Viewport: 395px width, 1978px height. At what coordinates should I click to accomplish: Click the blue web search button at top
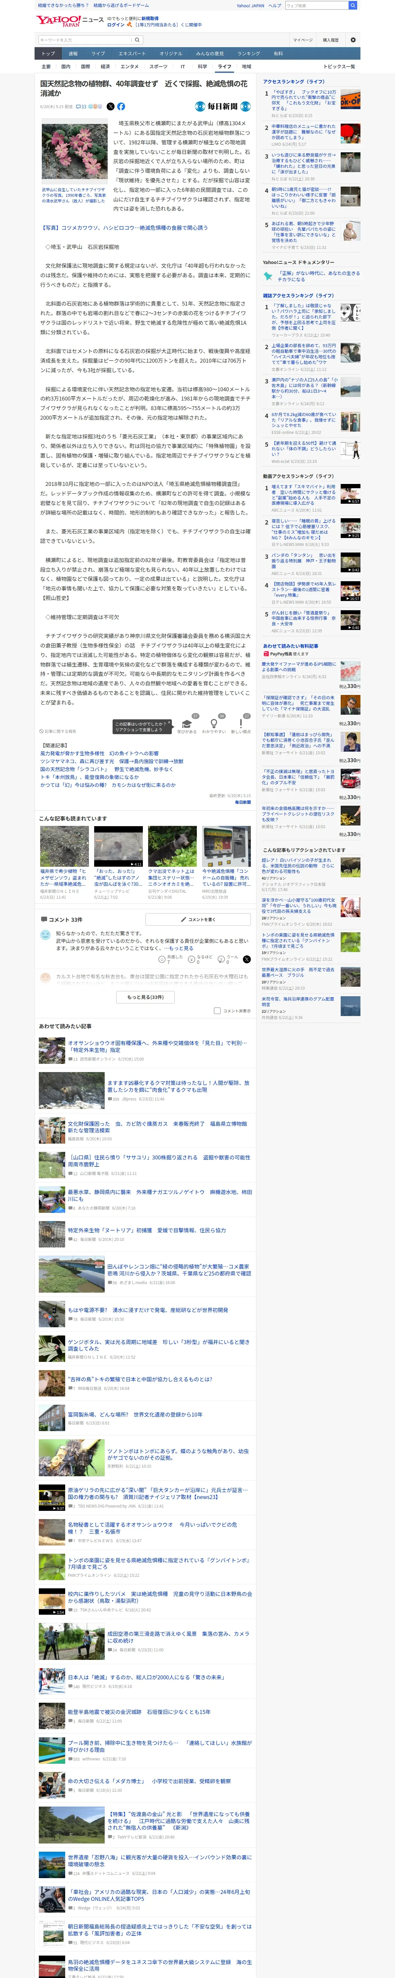coord(353,5)
